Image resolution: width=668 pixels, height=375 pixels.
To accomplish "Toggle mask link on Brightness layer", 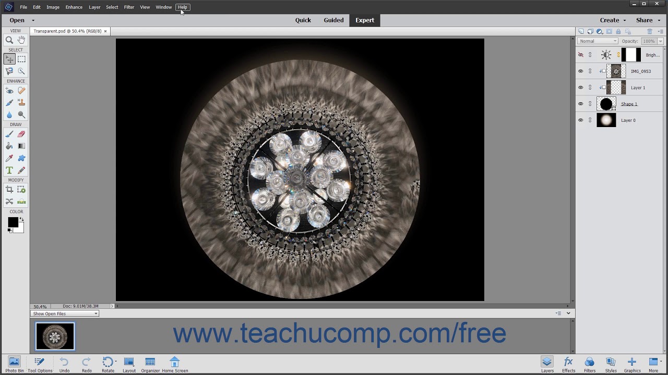I will click(619, 55).
